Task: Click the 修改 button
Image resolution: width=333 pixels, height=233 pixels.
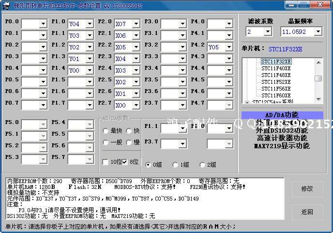Action: [307, 189]
